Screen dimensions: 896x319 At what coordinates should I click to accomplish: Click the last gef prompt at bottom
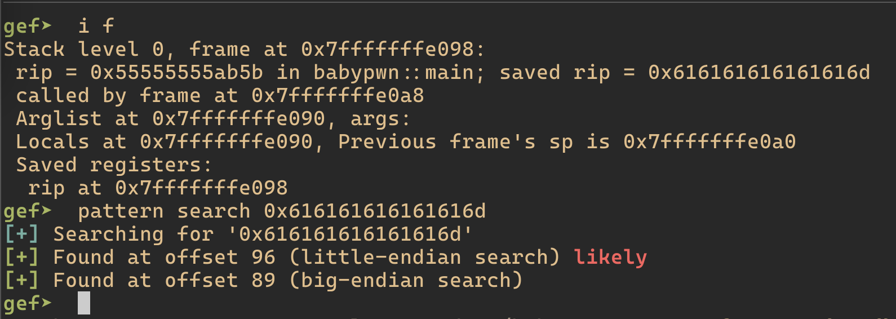coord(28,304)
